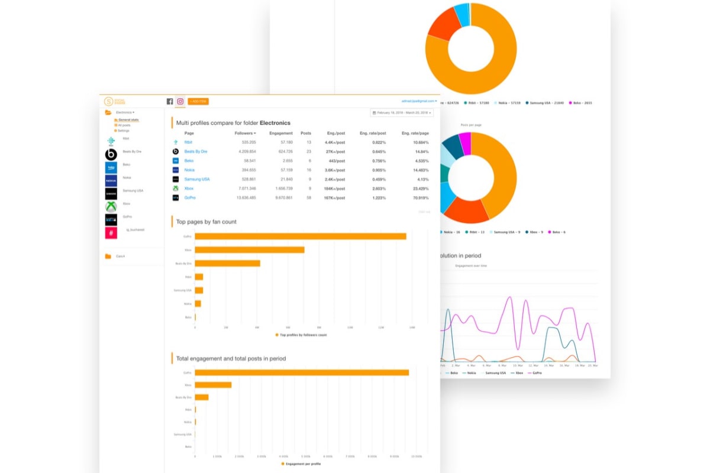Open the Beko link in table

(x=189, y=161)
